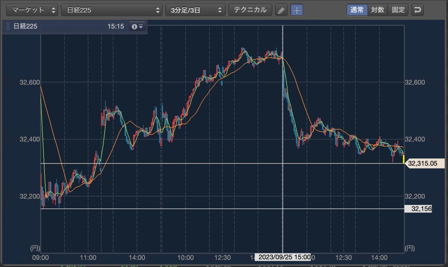Select the pencil drawing tool icon

(281, 10)
